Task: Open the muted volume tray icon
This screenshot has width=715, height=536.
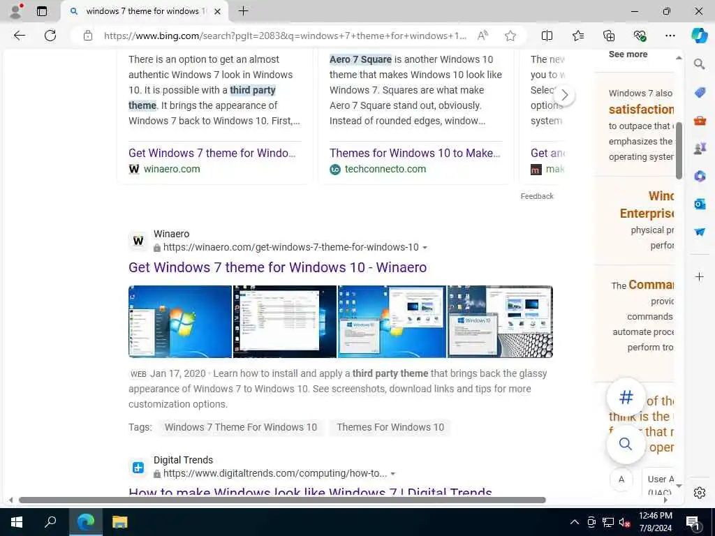Action: pyautogui.click(x=624, y=522)
